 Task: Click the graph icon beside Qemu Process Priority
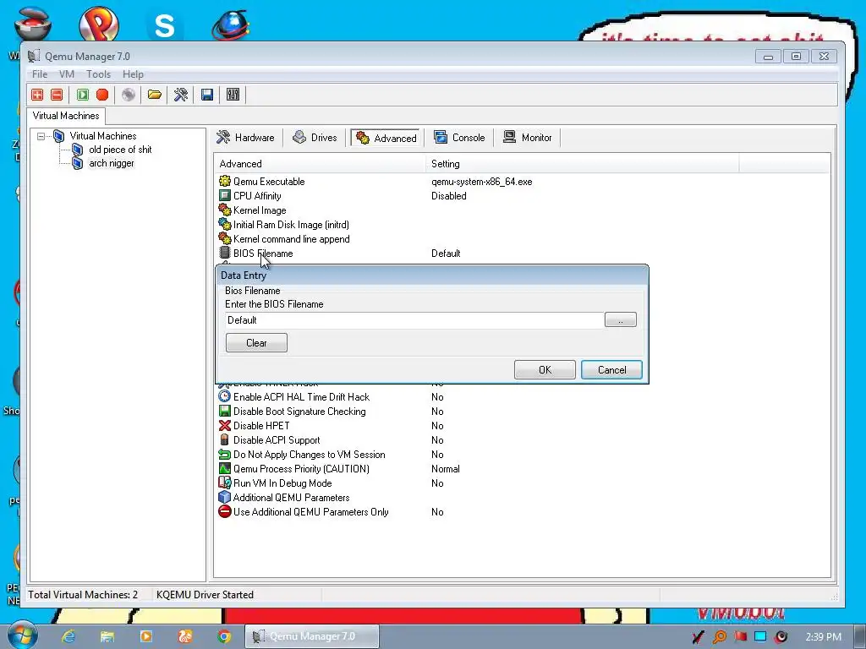point(225,468)
